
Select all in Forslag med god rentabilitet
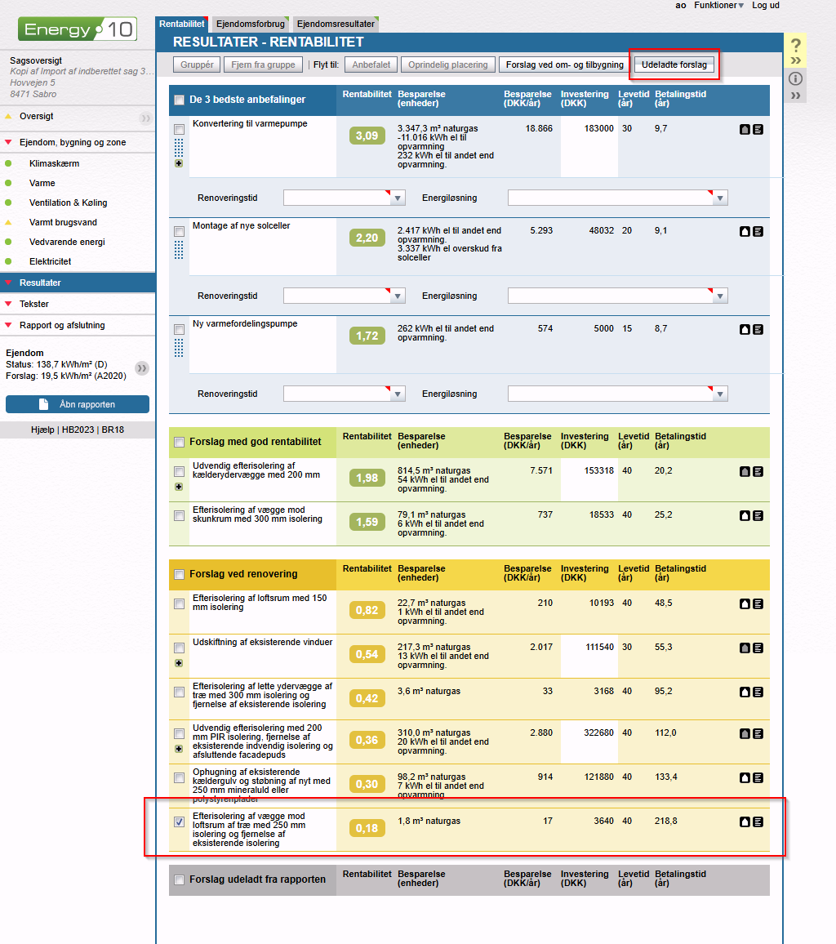(x=179, y=443)
